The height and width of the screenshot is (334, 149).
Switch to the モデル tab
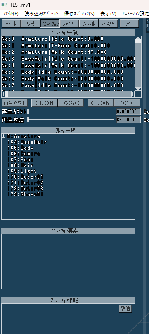pos(11,24)
